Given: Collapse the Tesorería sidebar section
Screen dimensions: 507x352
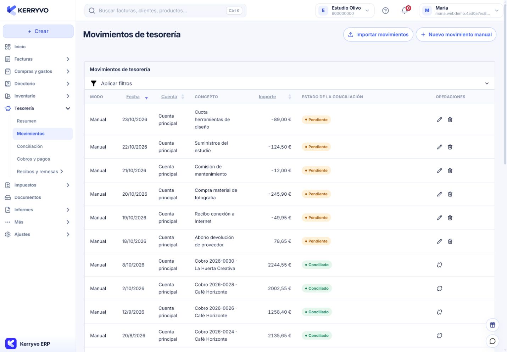Looking at the screenshot, I should [x=37, y=108].
